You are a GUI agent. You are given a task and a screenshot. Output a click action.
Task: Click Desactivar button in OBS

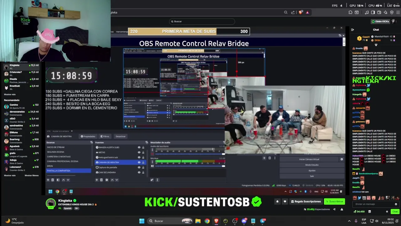[x=121, y=137]
